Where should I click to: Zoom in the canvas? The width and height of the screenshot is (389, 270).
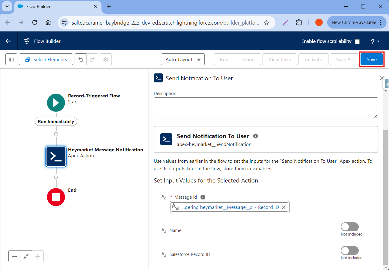[x=38, y=256]
